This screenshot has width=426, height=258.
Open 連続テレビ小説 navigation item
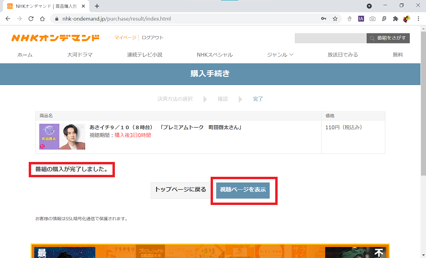[145, 54]
